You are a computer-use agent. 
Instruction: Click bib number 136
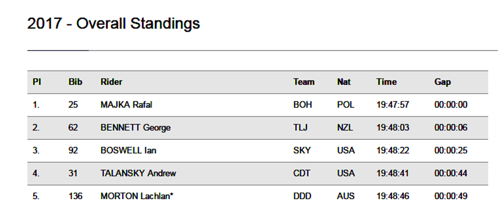(75, 196)
